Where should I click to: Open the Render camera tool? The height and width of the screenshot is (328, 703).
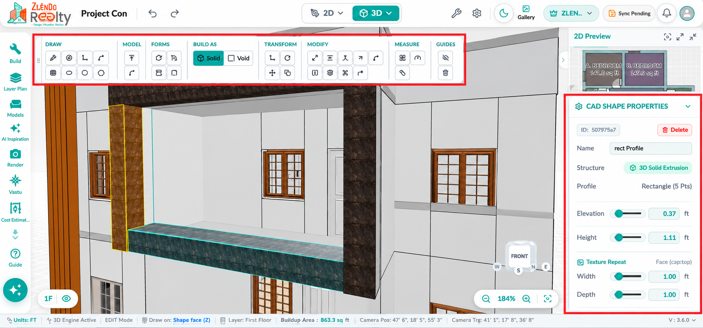pyautogui.click(x=15, y=158)
